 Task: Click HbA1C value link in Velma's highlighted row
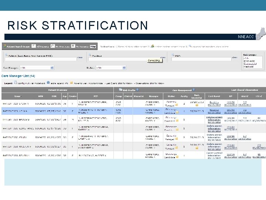pos(245,111)
